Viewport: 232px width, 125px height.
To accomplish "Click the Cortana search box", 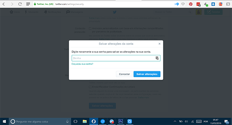I will tap(40, 121).
